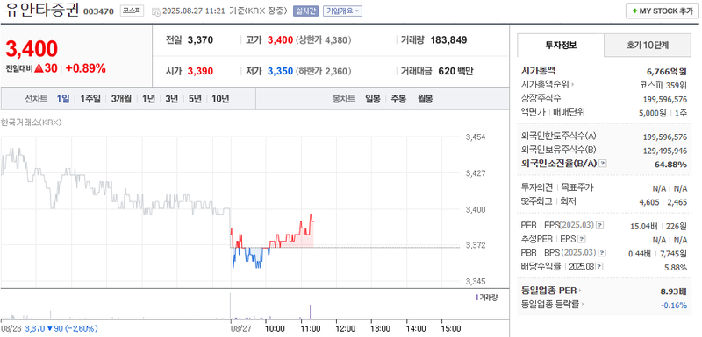Click the help icon beside 배당수익률 2025.03
The width and height of the screenshot is (702, 337).
coord(599,267)
